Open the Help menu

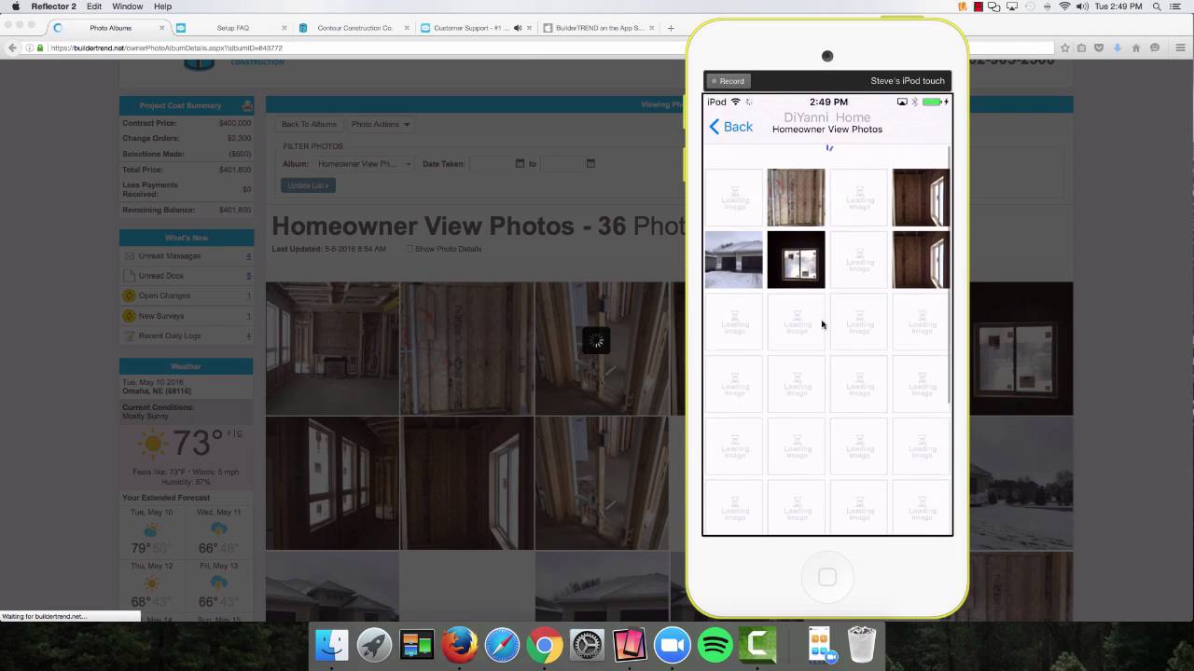coord(162,7)
